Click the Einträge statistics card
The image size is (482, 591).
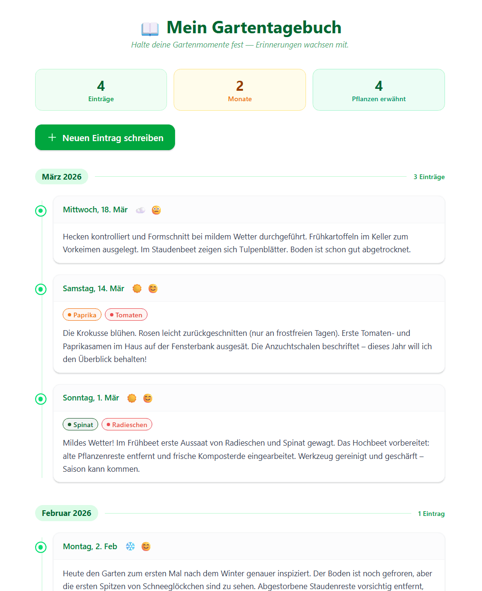[x=101, y=90]
